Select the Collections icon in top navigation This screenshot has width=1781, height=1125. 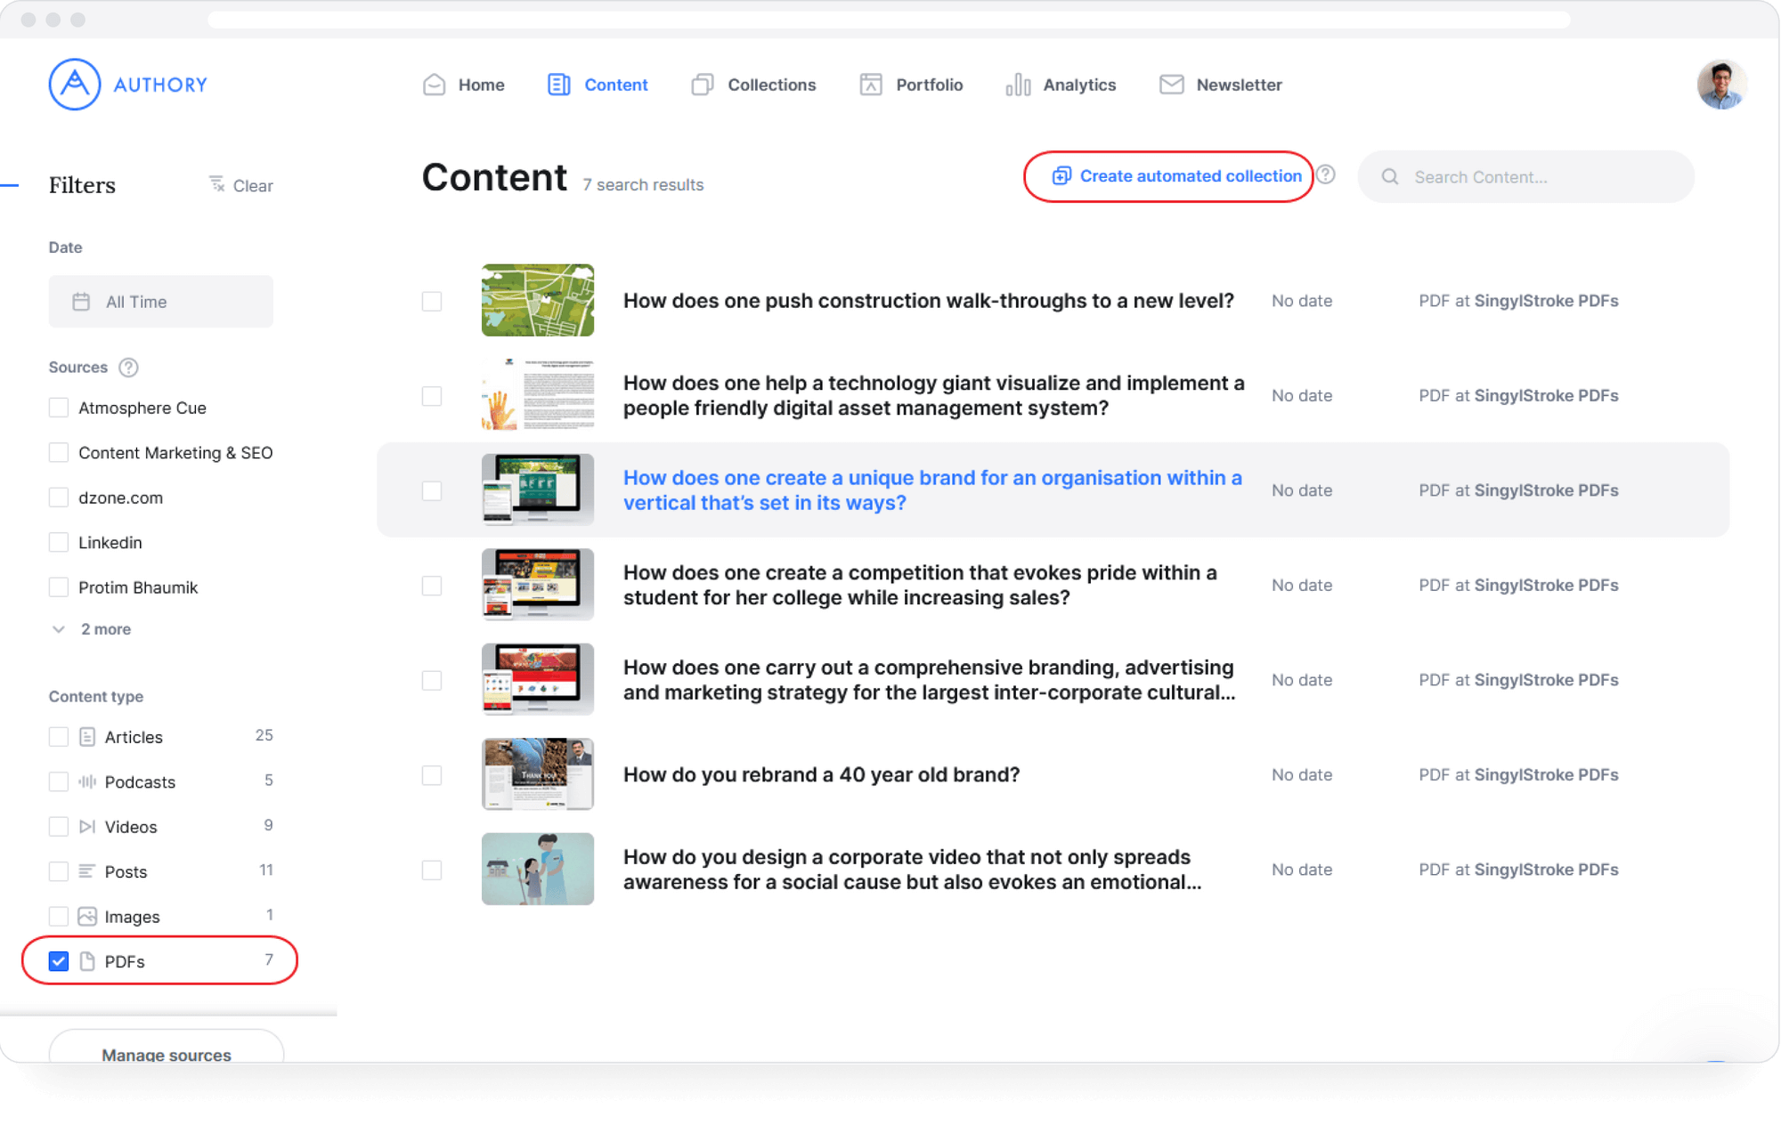703,85
